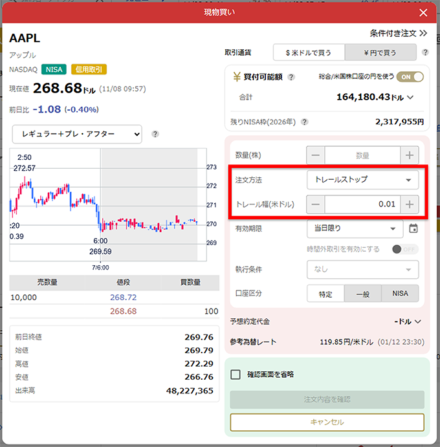Open the 注文方法 トレールストップ dropdown
The height and width of the screenshot is (447, 440).
pyautogui.click(x=362, y=180)
